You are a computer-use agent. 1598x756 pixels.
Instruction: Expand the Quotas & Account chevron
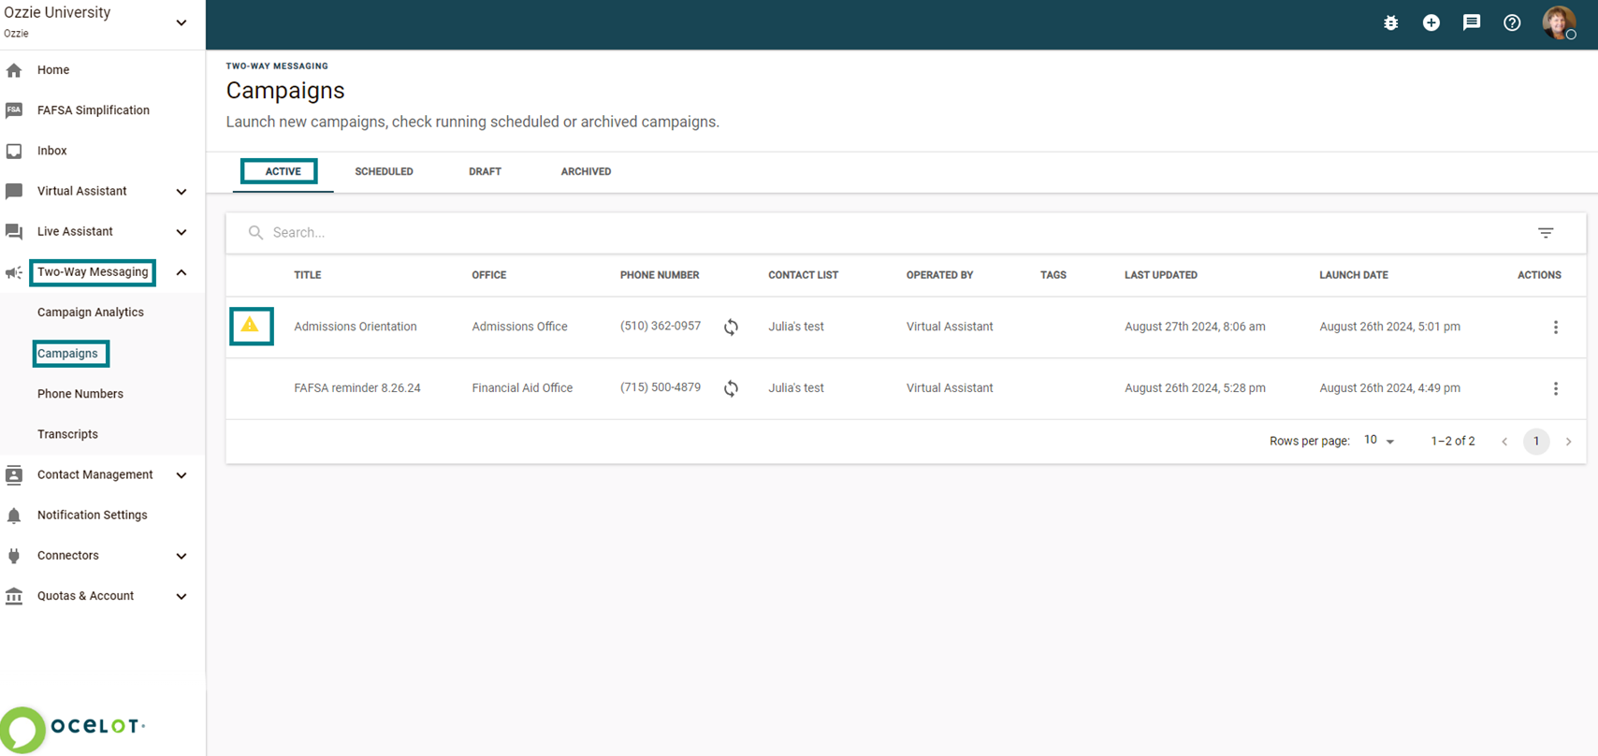pos(182,596)
